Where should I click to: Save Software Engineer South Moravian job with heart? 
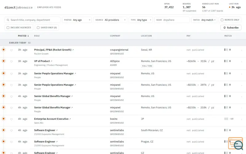(11, 131)
